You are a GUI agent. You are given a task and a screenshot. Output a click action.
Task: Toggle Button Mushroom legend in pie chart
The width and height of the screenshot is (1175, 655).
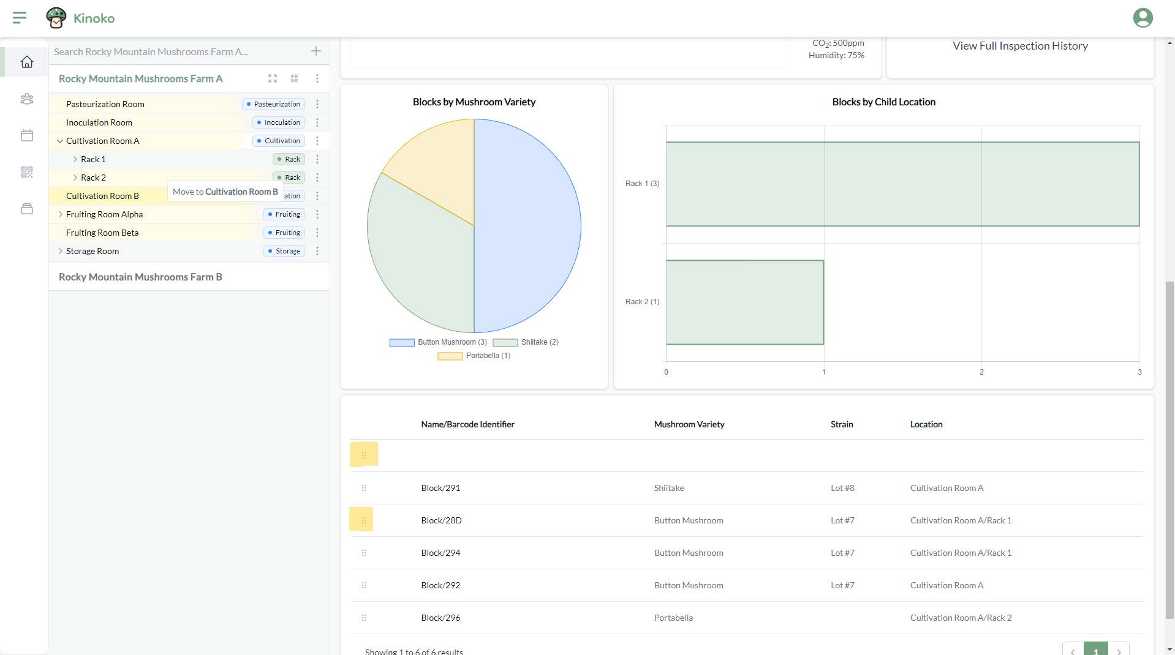pos(439,342)
